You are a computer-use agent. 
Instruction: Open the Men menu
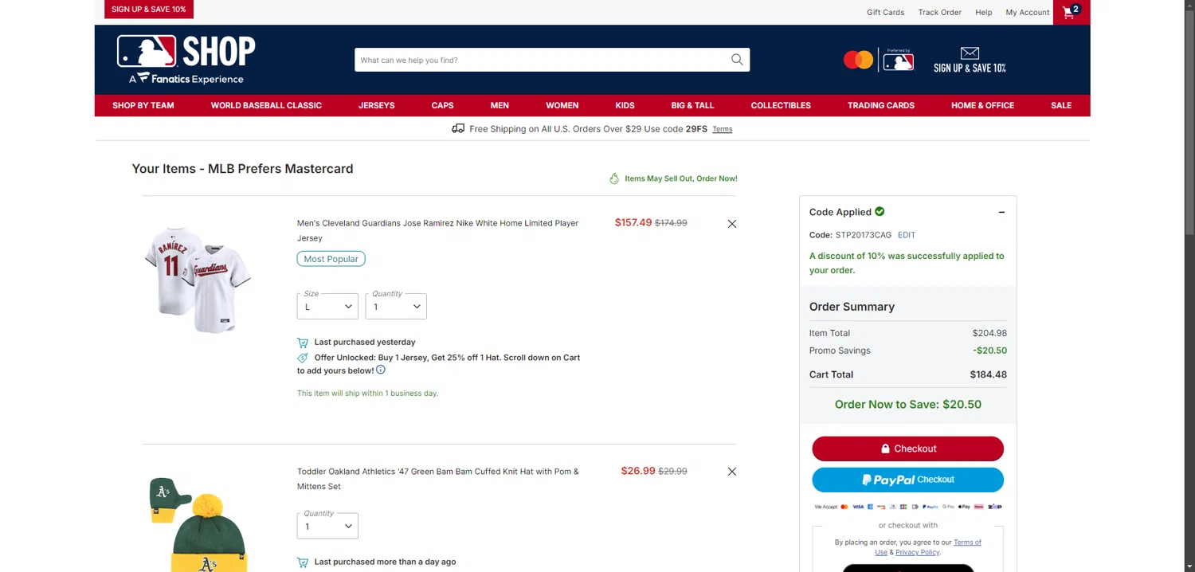click(500, 105)
